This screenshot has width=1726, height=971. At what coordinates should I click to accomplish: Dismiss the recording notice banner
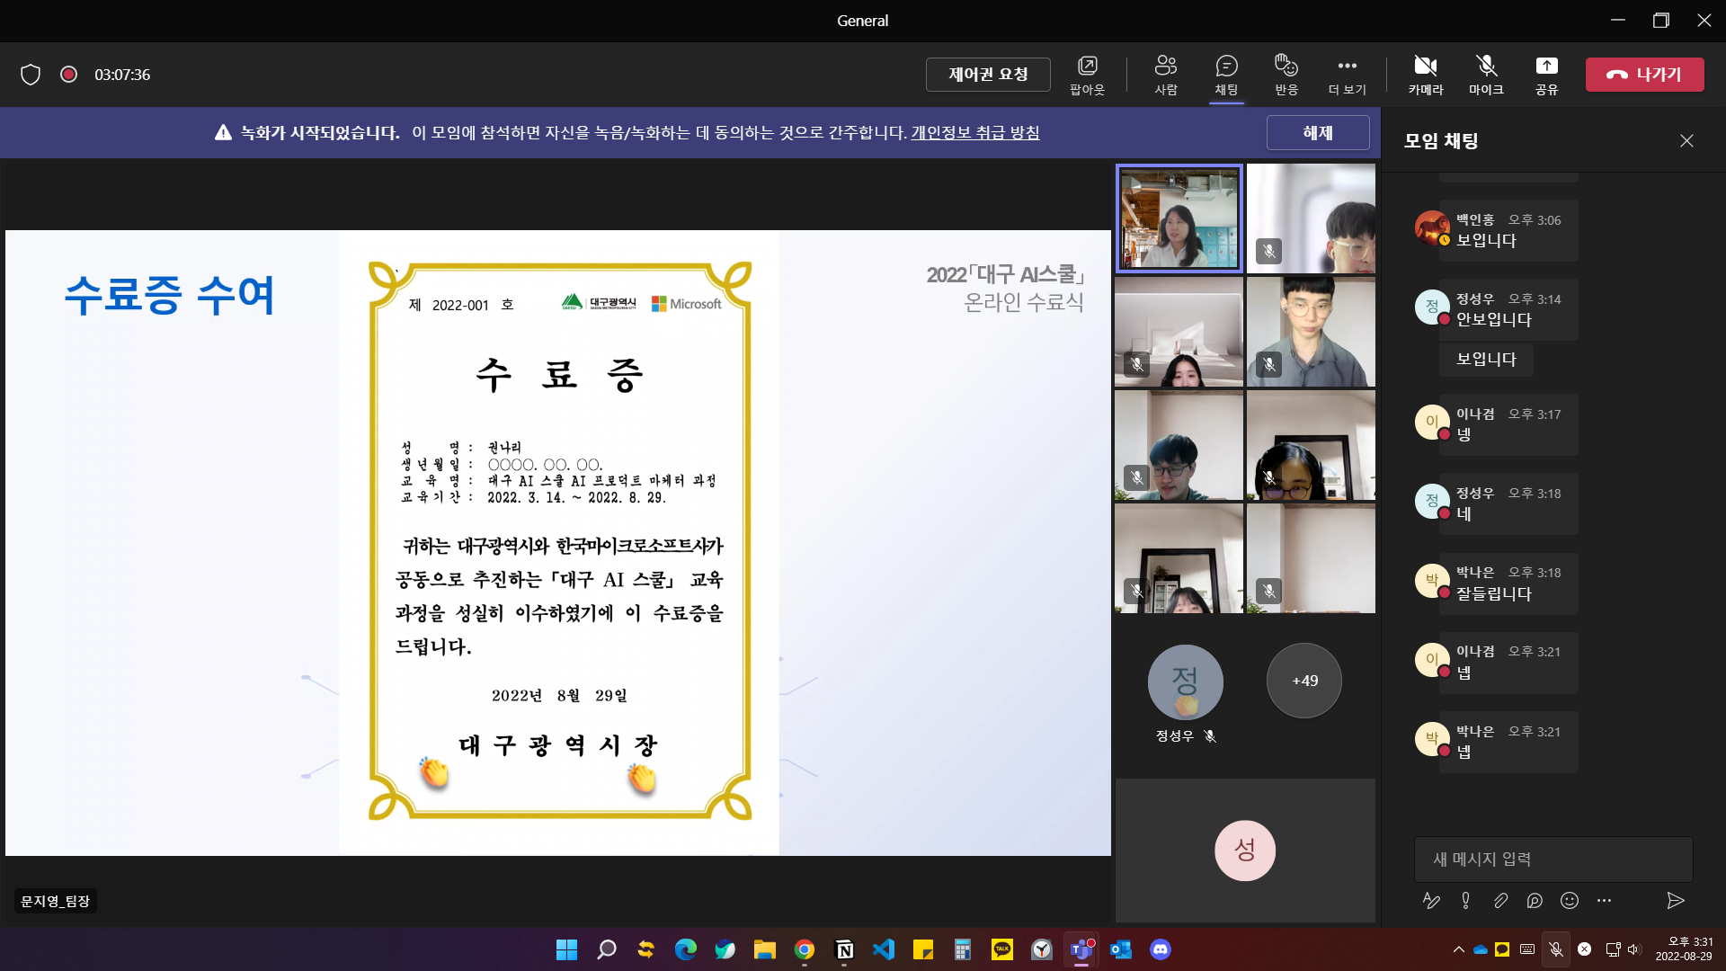pyautogui.click(x=1317, y=132)
